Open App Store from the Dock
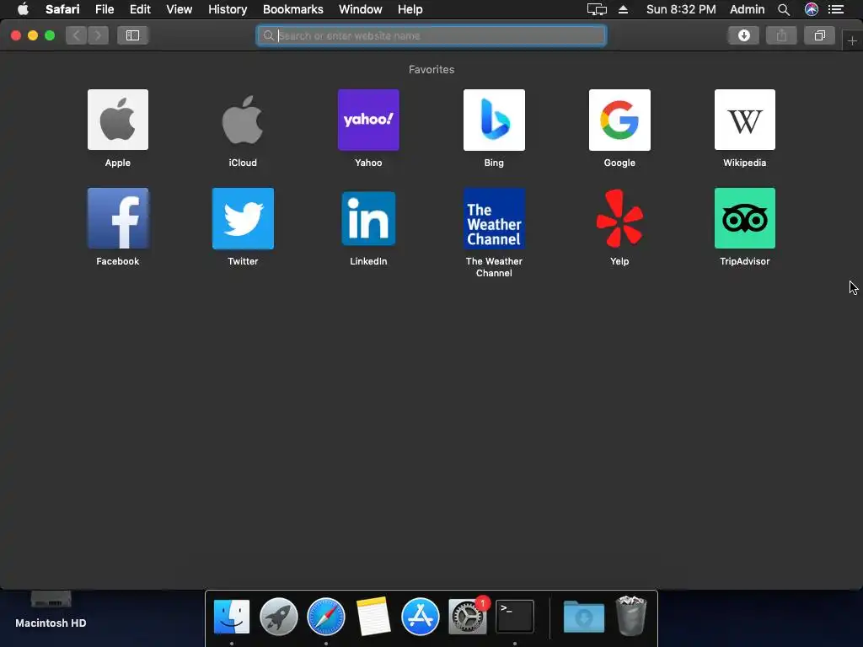The height and width of the screenshot is (647, 863). click(421, 616)
